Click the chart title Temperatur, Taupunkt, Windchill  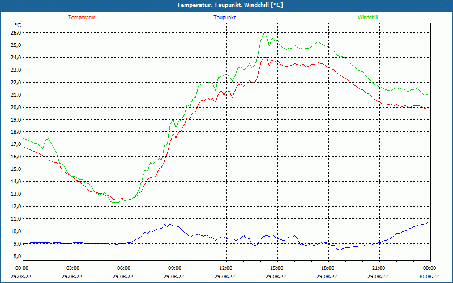[230, 5]
